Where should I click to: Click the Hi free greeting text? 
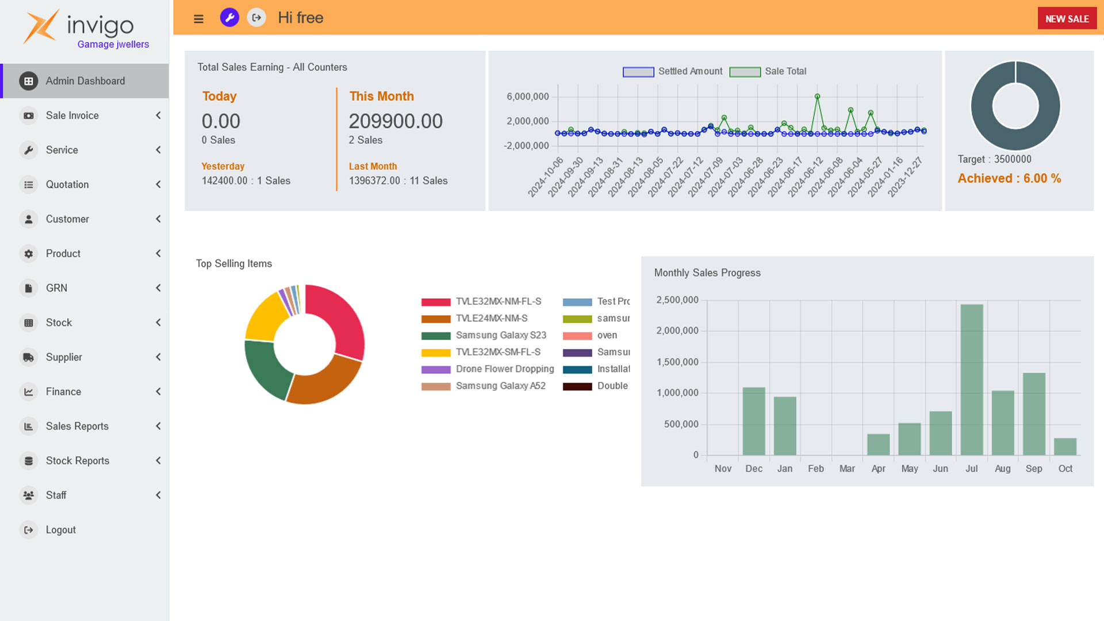click(300, 18)
